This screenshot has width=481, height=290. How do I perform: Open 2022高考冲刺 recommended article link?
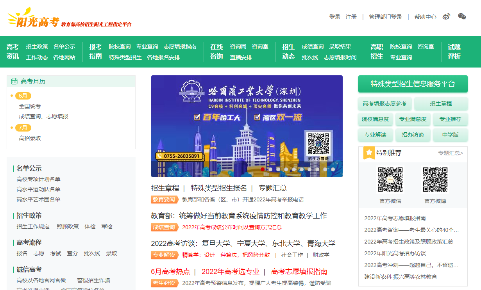tap(411, 265)
